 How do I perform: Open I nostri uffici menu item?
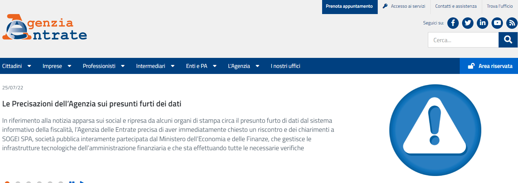coord(285,66)
